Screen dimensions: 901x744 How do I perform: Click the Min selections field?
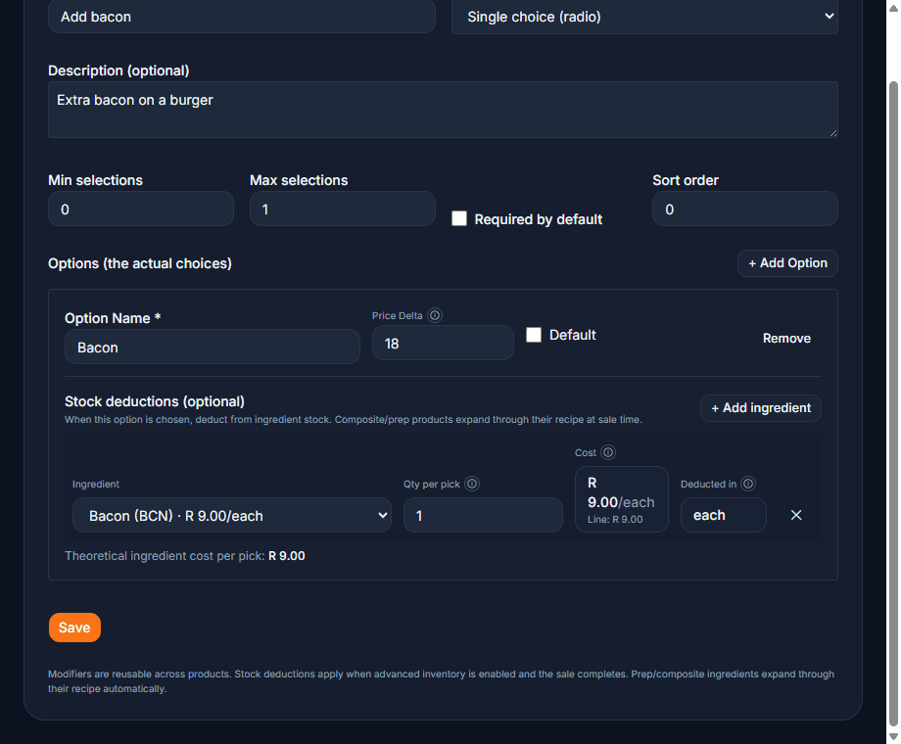point(141,209)
